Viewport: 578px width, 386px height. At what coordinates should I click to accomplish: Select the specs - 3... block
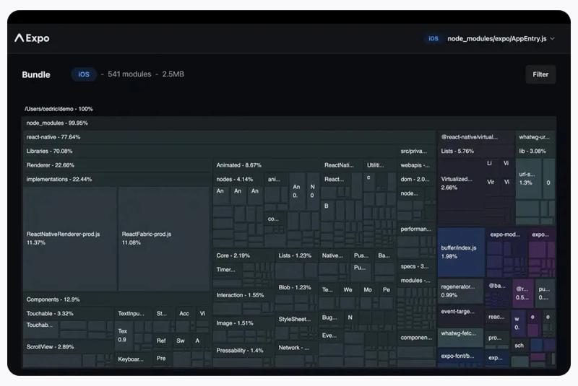416,266
